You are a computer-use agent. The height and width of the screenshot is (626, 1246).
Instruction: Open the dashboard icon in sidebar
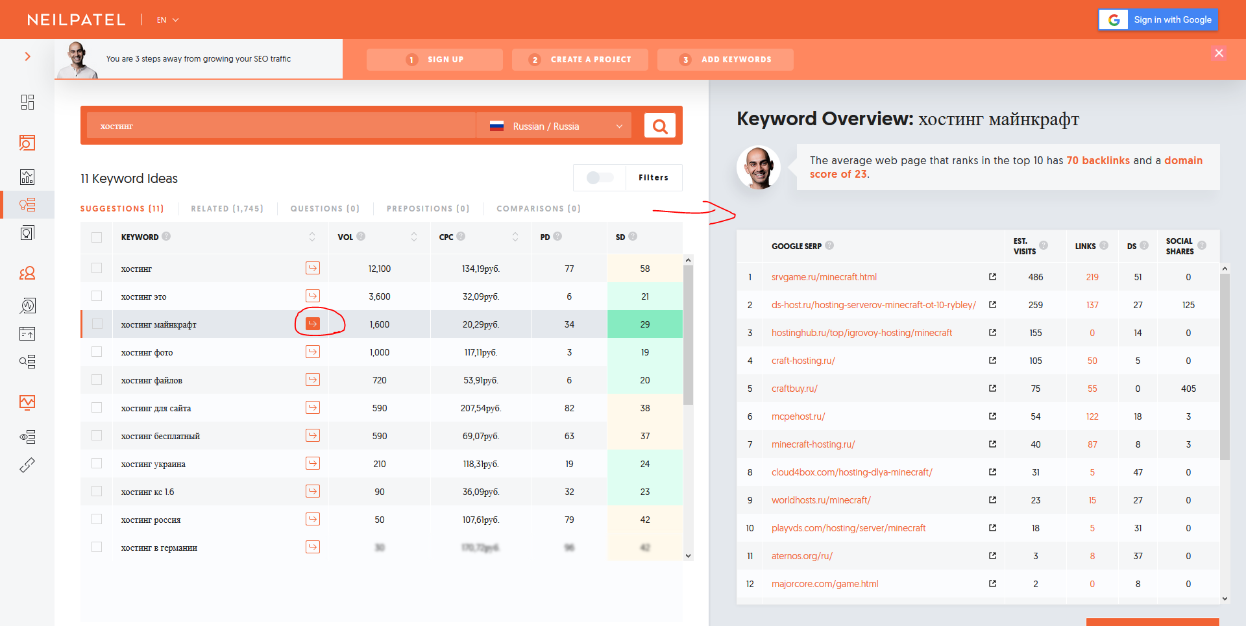[27, 102]
